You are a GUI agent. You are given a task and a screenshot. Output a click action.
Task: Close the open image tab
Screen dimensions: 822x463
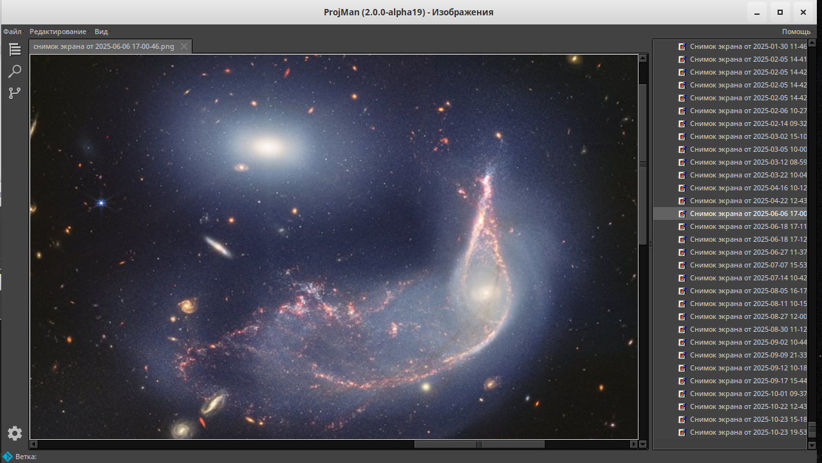pyautogui.click(x=183, y=46)
